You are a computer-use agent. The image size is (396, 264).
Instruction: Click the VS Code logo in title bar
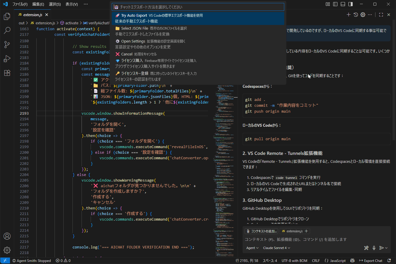click(x=5, y=4)
